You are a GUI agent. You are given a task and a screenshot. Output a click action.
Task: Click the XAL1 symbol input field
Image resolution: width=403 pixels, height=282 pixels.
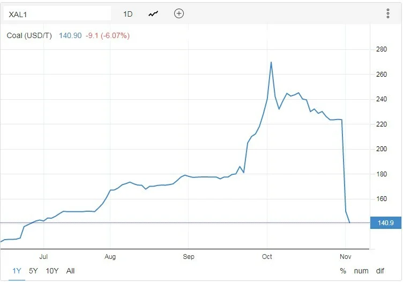[x=57, y=13]
